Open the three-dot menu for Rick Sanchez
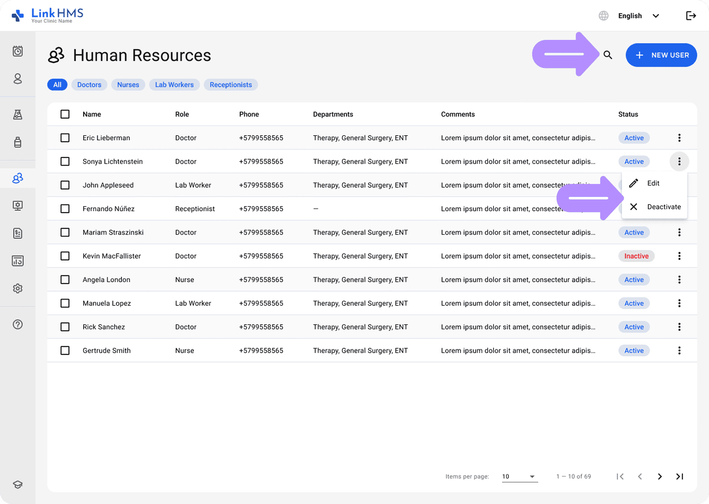Screen dimensions: 709x504 [679, 327]
